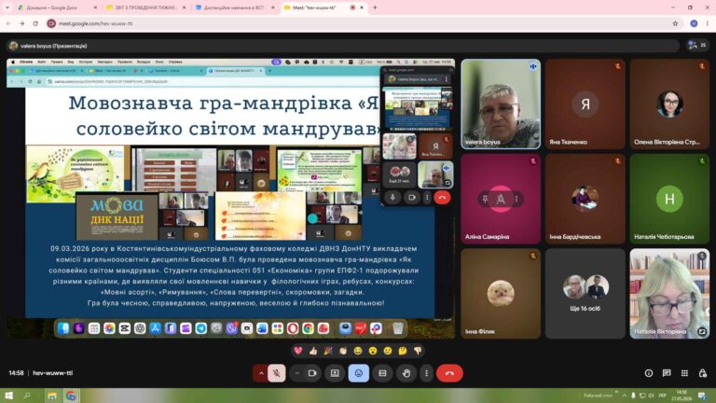716x403 pixels.
Task: Open participants list icon at top right
Action: (696, 45)
